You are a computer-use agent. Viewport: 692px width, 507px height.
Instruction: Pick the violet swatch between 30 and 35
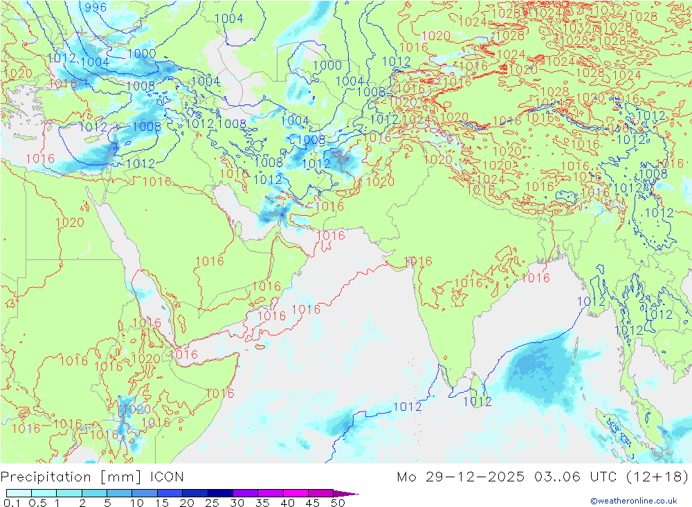[246, 493]
